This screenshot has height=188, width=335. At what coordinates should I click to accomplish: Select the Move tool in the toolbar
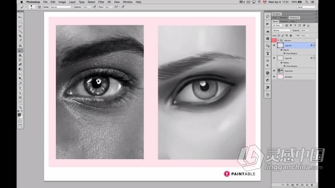tap(20, 17)
